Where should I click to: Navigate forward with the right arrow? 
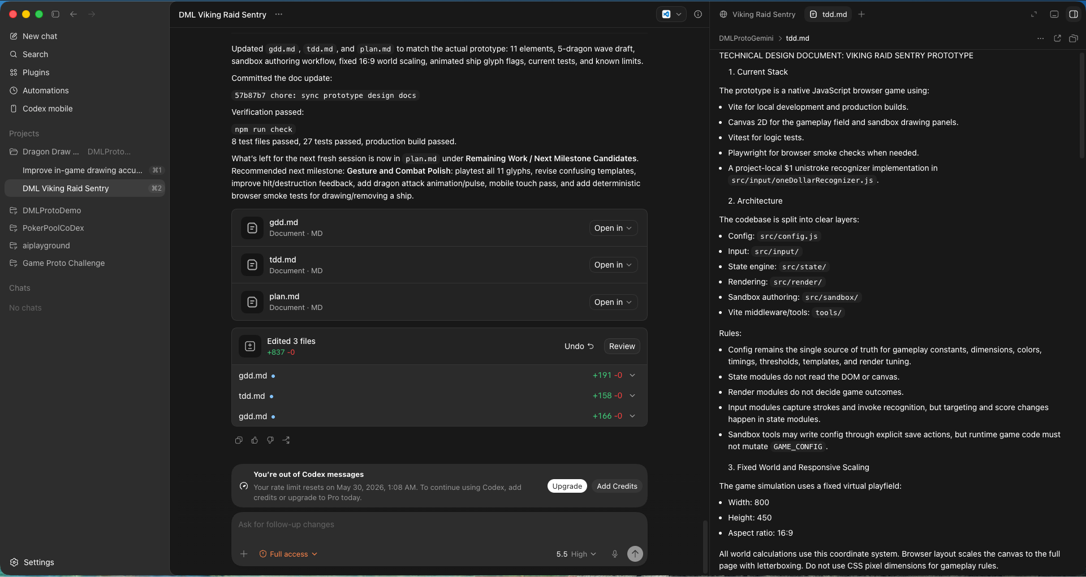pos(92,14)
